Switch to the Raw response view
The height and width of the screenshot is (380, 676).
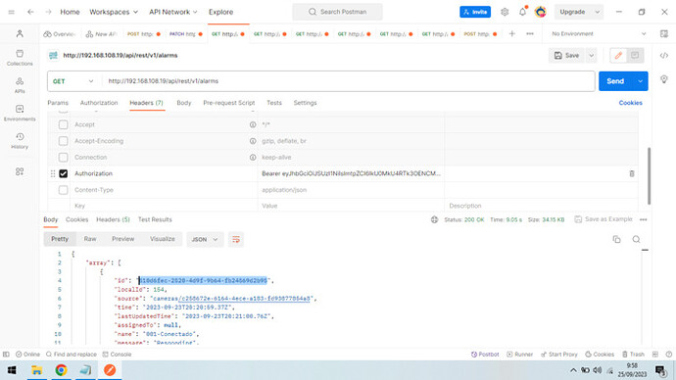coord(90,239)
